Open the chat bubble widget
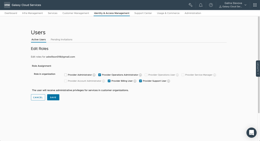This screenshot has width=260, height=141. click(x=251, y=133)
